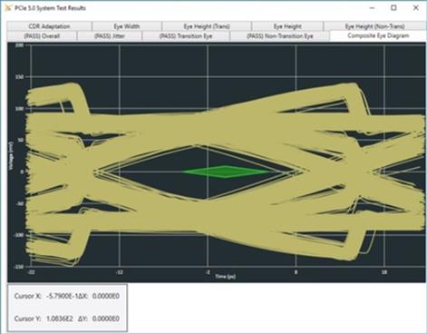Switch to the Eye Width tab

click(x=127, y=26)
